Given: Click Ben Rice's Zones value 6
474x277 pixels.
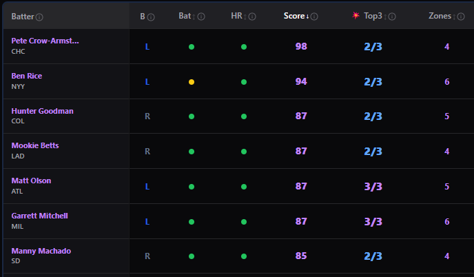Looking at the screenshot, I should click(447, 81).
